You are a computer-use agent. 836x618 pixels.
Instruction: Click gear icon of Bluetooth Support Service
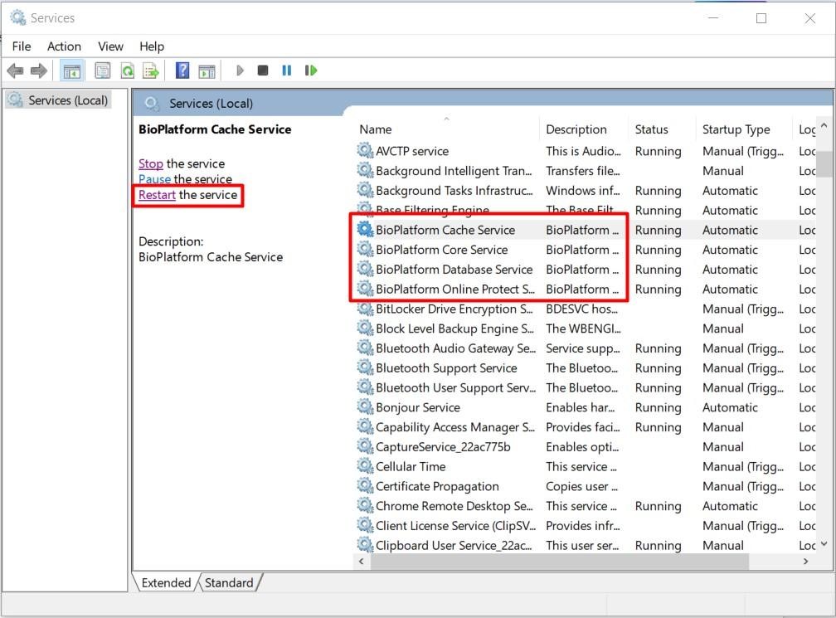pyautogui.click(x=365, y=368)
